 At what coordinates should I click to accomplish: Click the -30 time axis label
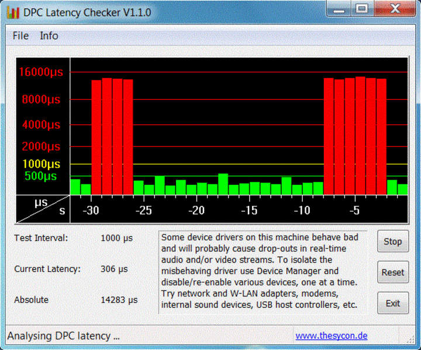click(91, 211)
